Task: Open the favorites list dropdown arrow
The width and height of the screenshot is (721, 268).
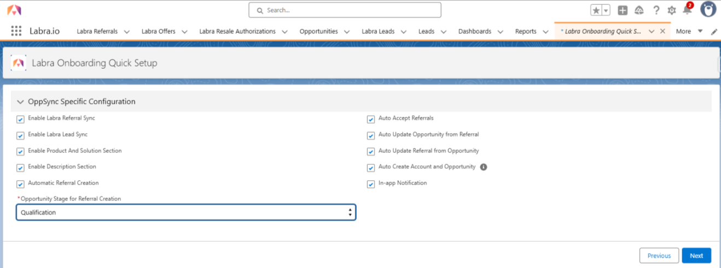Action: [x=606, y=10]
